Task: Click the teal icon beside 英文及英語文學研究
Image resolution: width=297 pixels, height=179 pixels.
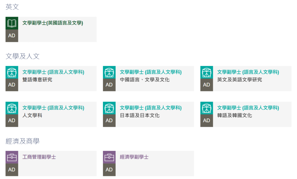Action: tap(207, 72)
